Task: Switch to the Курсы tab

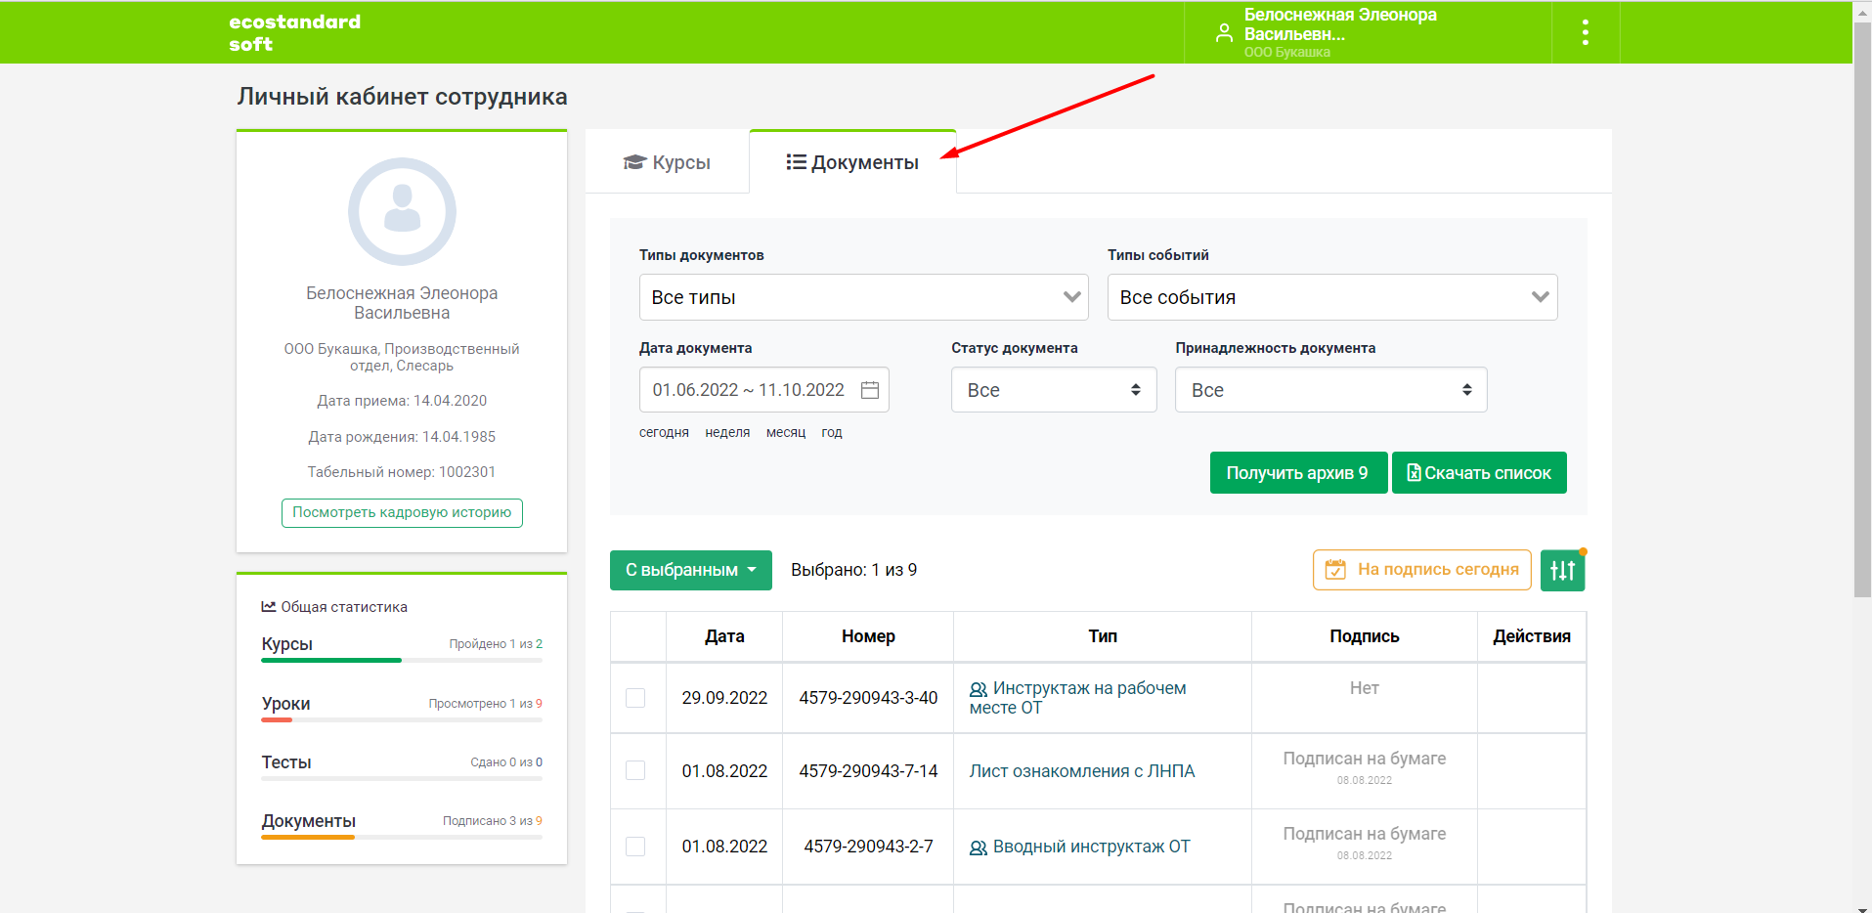Action: tap(668, 162)
